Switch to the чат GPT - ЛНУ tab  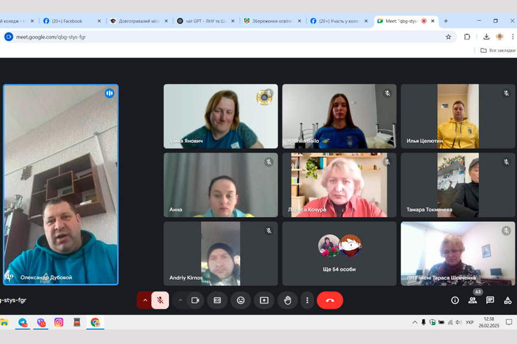coord(206,21)
